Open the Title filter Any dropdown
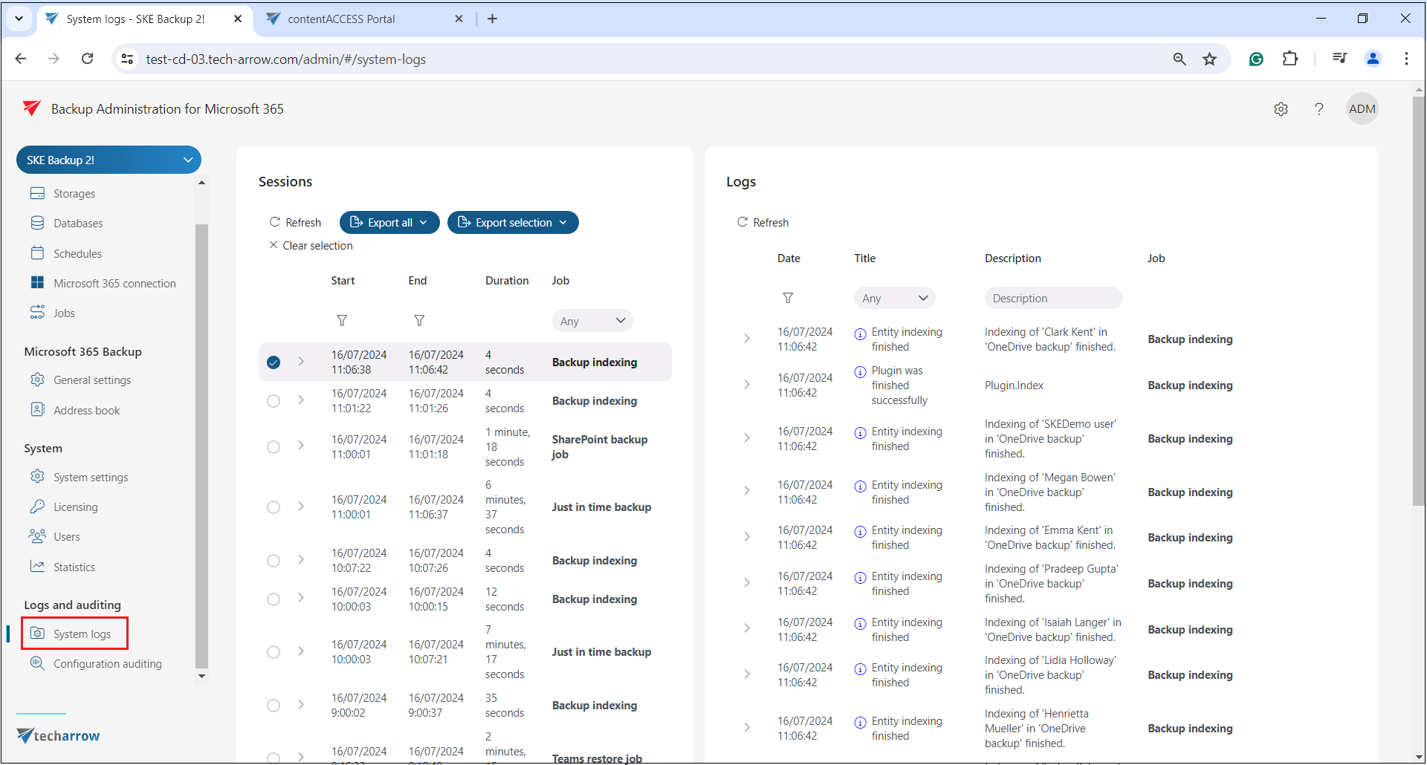 click(894, 298)
